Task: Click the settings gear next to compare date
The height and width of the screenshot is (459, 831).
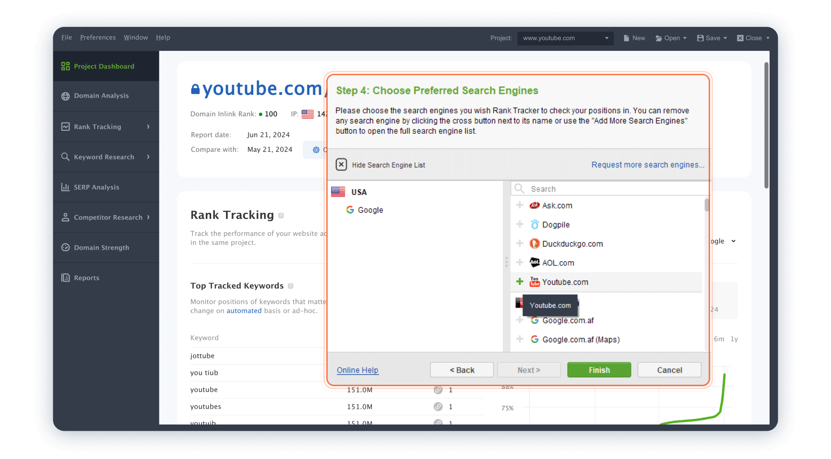Action: (316, 150)
